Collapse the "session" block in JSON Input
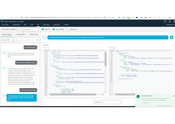 tap(47, 53)
